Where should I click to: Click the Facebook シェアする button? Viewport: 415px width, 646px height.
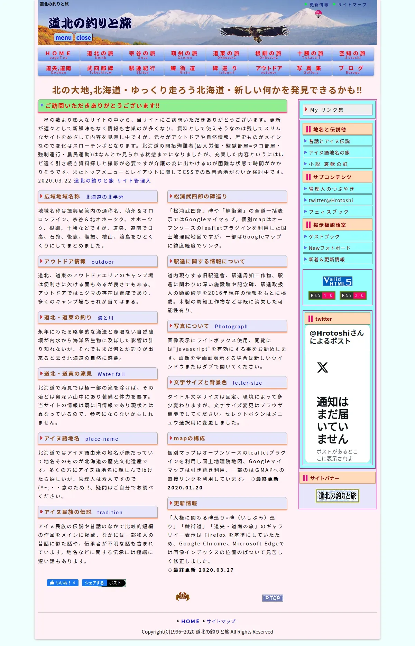pyautogui.click(x=94, y=583)
